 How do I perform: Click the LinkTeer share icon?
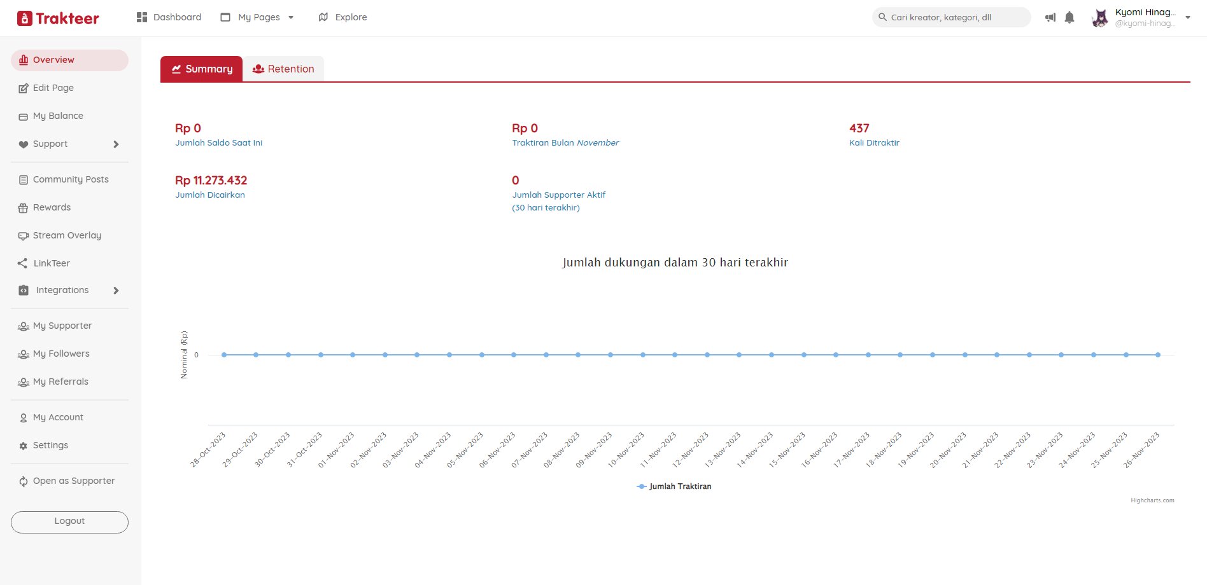point(23,263)
